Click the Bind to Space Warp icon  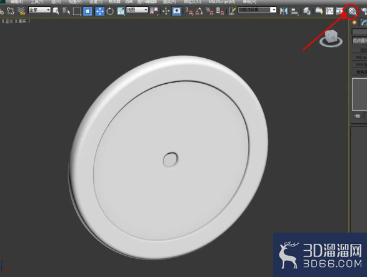[21, 11]
